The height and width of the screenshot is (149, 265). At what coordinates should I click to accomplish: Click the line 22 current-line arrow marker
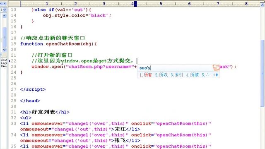click(x=10, y=61)
